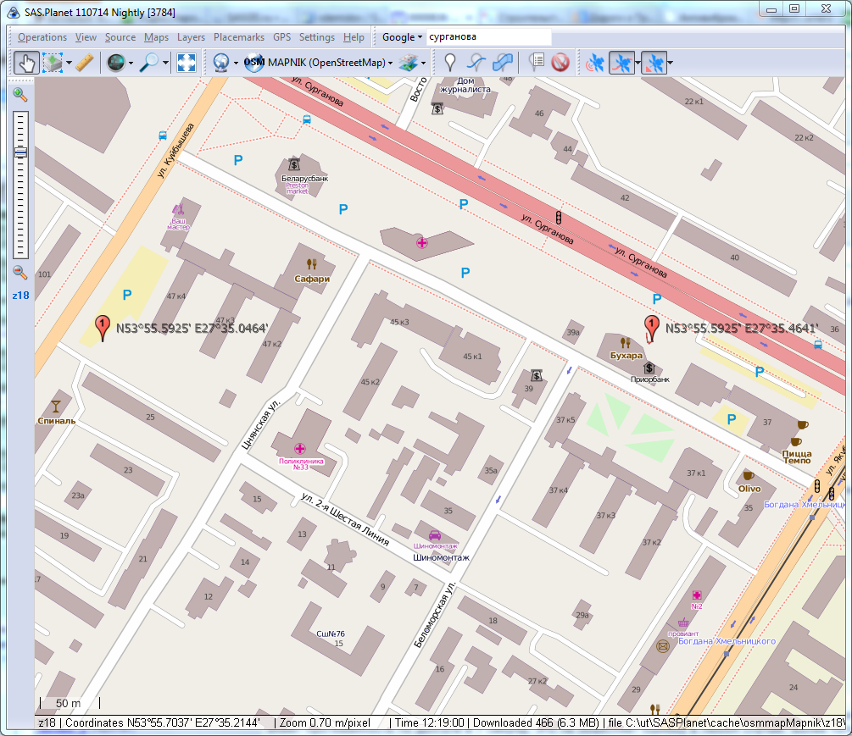Click the search field containing сурганова
The image size is (852, 736).
click(488, 37)
